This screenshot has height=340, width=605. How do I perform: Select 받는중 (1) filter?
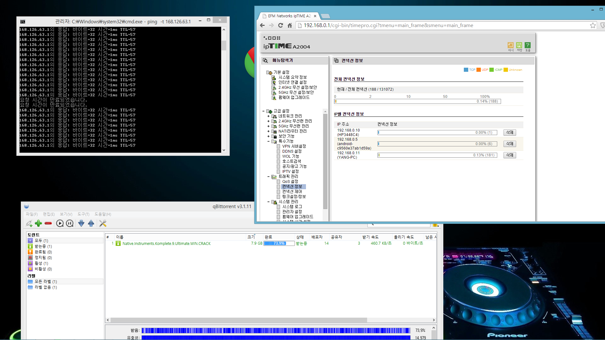(43, 246)
